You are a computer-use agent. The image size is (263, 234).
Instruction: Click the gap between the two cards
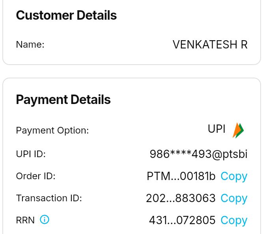pos(131,71)
